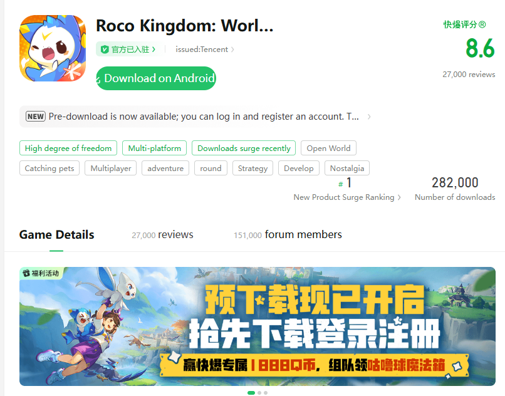
Task: Click the Download on Android button
Action: click(x=155, y=78)
